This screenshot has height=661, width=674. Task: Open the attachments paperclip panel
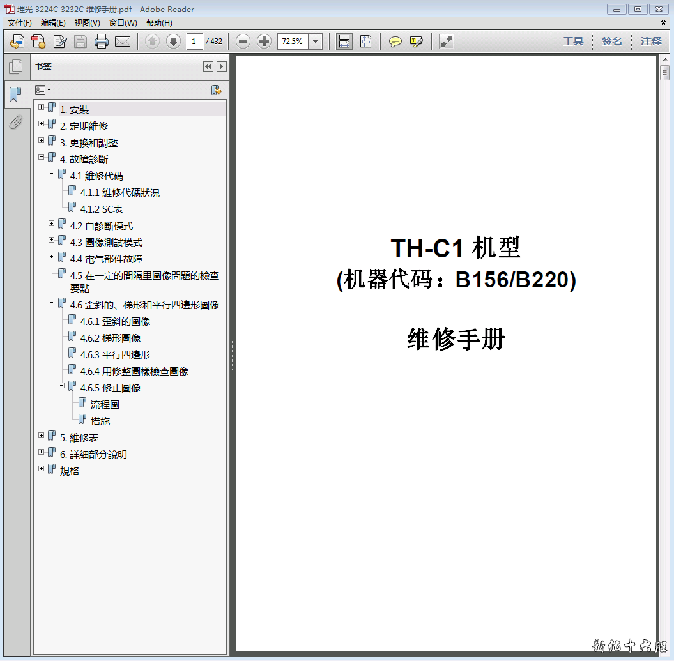click(15, 122)
